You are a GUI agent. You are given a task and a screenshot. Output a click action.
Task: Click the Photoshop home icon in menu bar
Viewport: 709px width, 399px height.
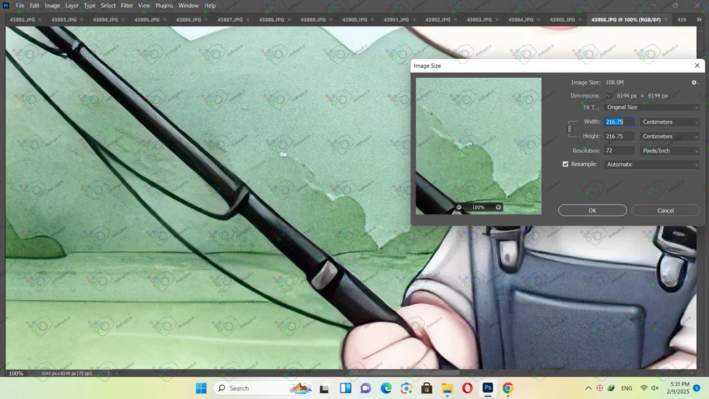[x=6, y=6]
